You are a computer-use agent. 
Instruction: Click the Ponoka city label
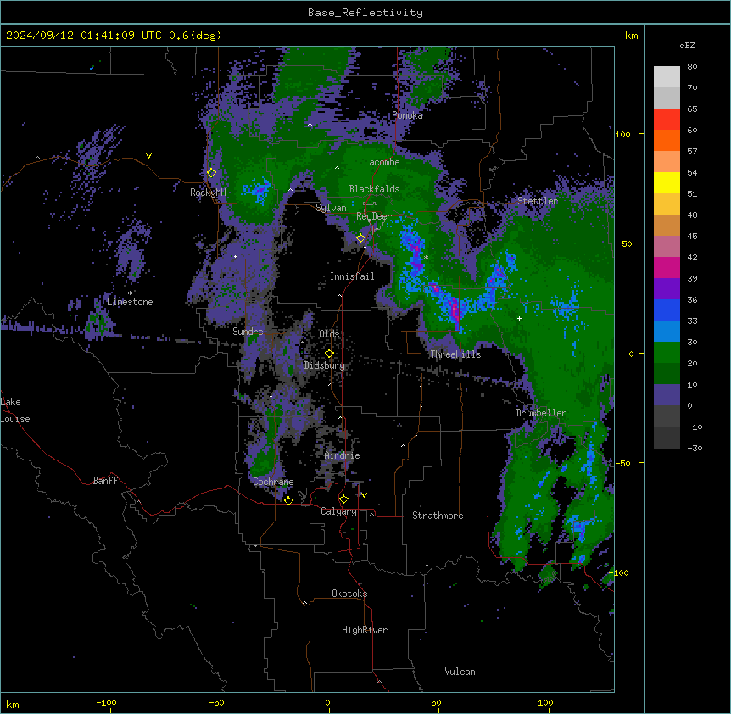pyautogui.click(x=407, y=115)
